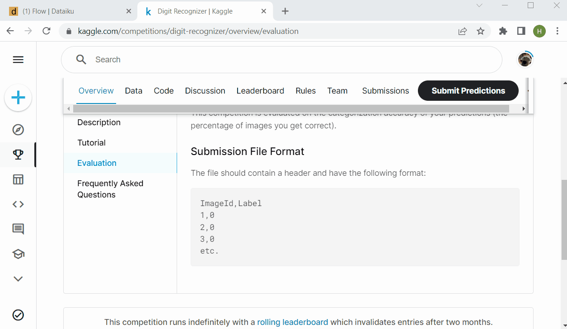Click the share page icon in address bar
The width and height of the screenshot is (567, 329).
pyautogui.click(x=462, y=31)
